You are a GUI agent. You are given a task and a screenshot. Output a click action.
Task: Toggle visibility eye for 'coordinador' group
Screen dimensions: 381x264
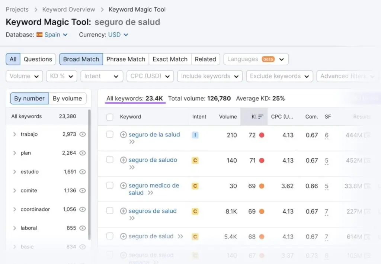click(83, 209)
